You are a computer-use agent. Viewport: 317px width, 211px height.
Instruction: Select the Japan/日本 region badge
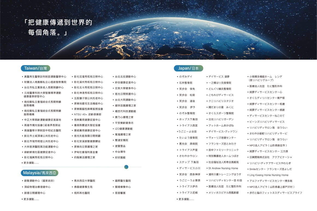[188, 68]
